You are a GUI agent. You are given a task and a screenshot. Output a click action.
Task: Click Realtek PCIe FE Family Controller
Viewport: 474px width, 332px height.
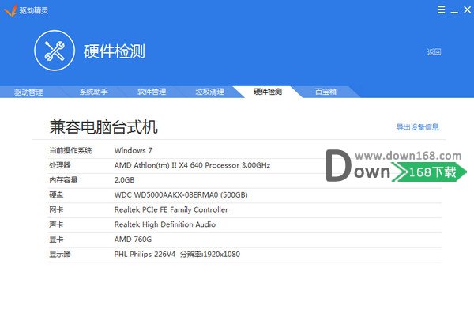pyautogui.click(x=171, y=209)
